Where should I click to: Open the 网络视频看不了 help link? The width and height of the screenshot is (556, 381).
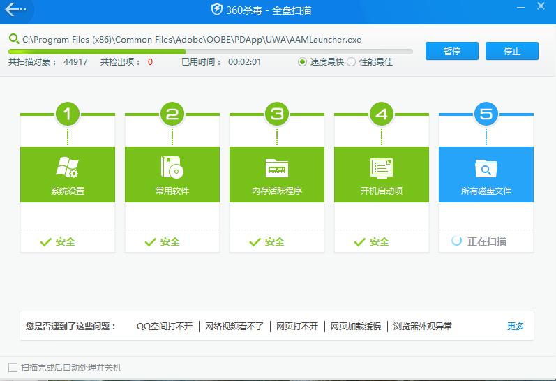coord(234,326)
